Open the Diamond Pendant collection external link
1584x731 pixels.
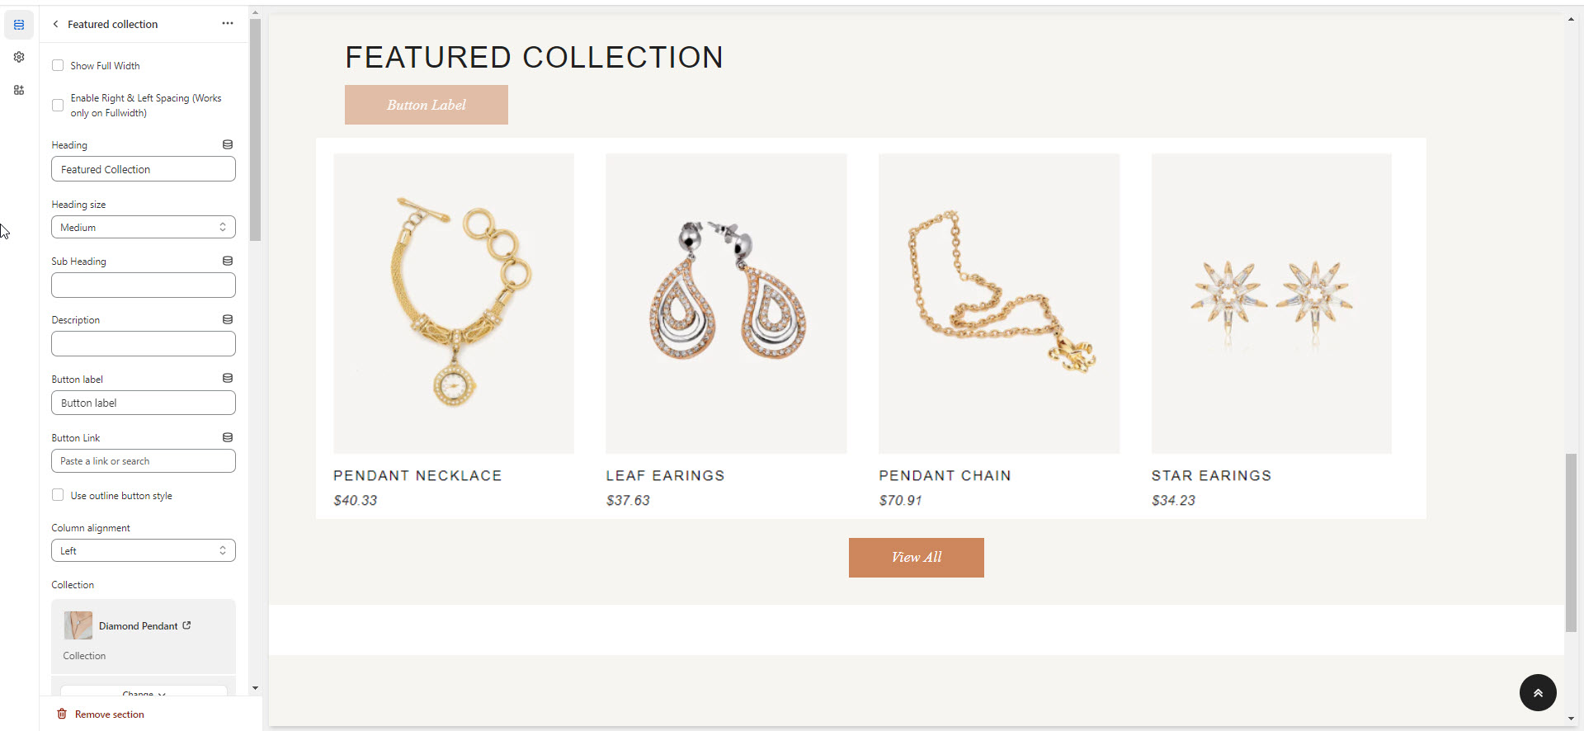coord(187,625)
